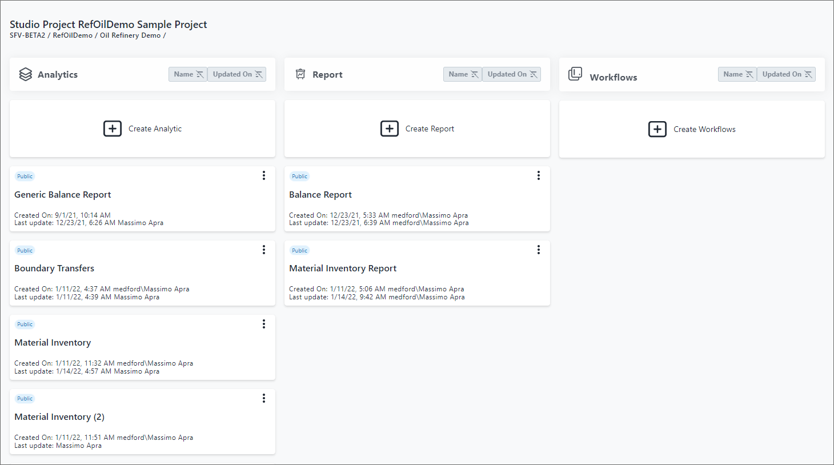Image resolution: width=834 pixels, height=465 pixels.
Task: Expand options menu for the Balance Report card
Action: pos(539,175)
